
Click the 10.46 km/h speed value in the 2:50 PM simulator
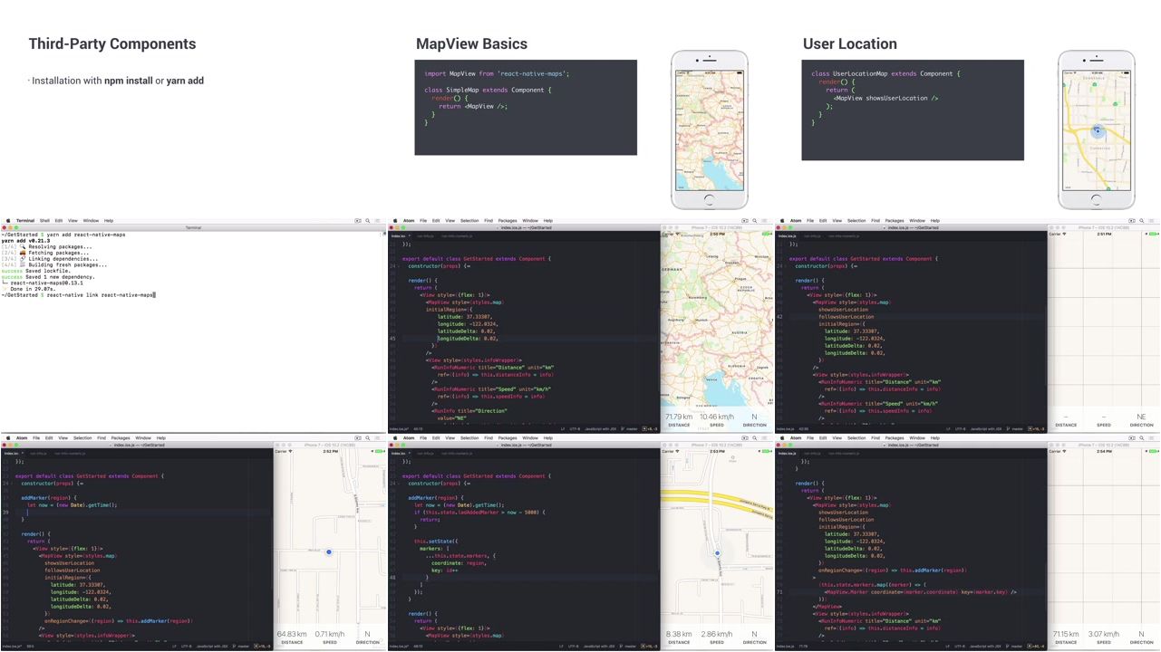(717, 417)
